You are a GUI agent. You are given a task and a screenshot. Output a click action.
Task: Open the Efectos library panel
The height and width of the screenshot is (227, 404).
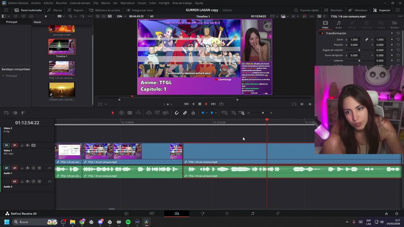pyautogui.click(x=55, y=10)
